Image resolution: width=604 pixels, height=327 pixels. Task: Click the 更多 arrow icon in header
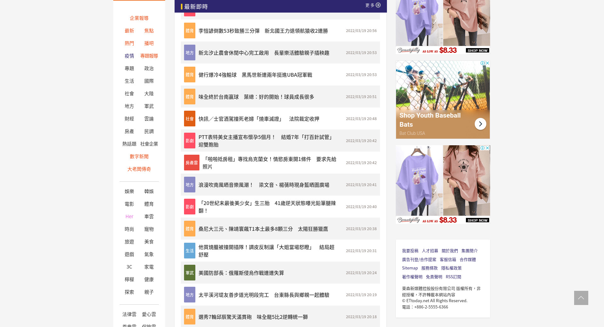tap(378, 5)
